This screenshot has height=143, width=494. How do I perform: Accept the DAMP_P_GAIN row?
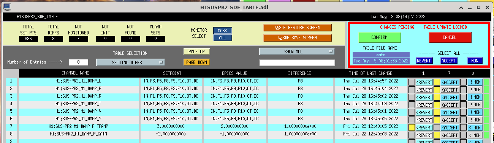point(450,135)
